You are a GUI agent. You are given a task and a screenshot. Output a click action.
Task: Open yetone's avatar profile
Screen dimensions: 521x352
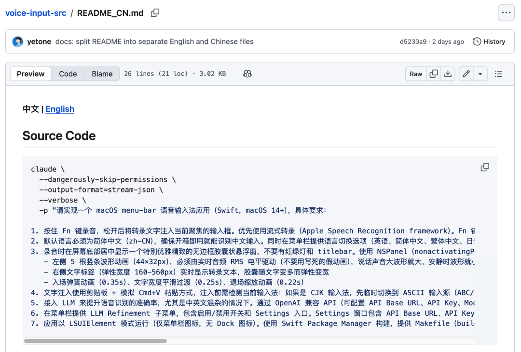[18, 41]
